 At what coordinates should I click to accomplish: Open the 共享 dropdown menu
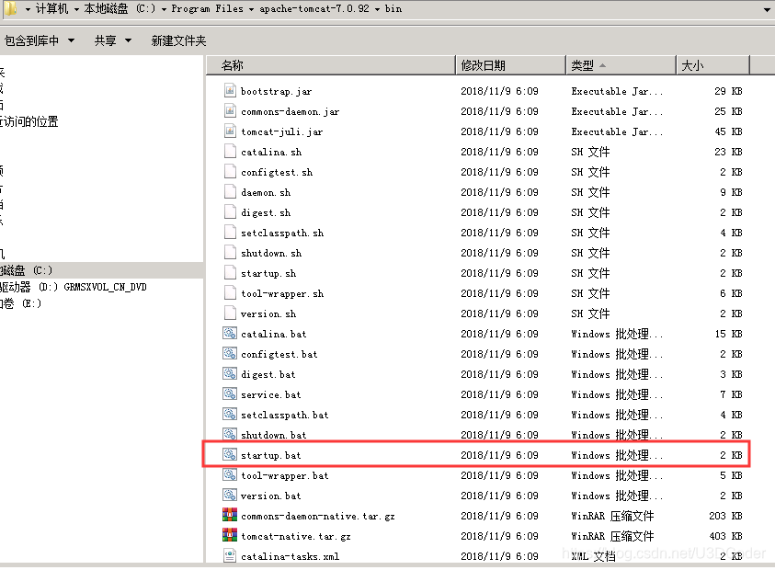(x=113, y=40)
